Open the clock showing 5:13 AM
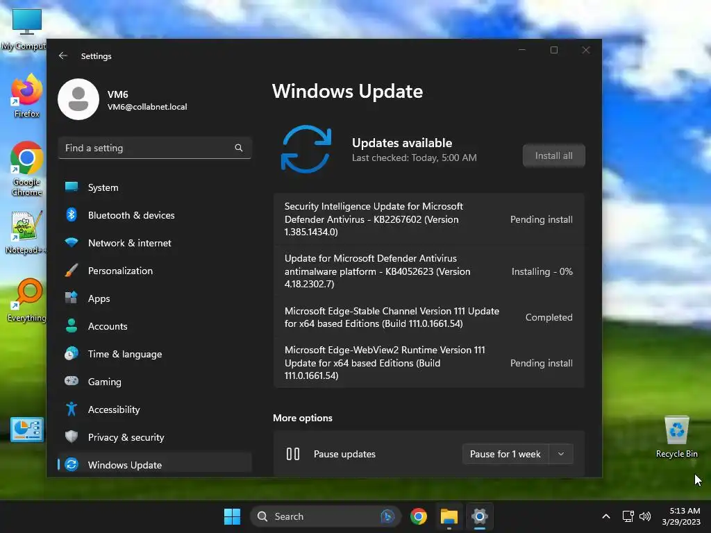This screenshot has width=711, height=533. tap(681, 516)
